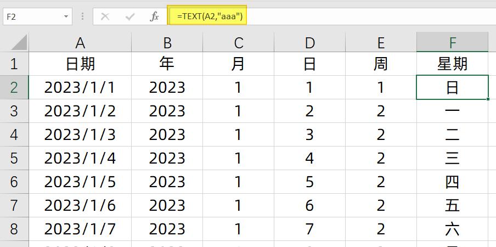Select row 6 header
496x247 pixels.
14,182
